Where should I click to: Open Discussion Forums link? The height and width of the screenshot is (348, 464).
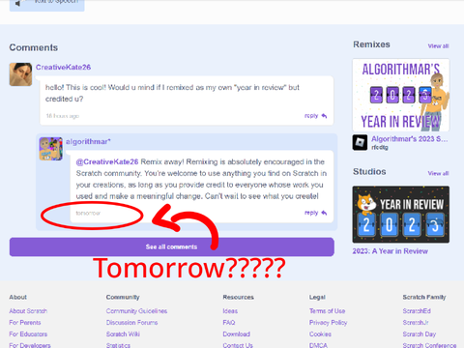132,323
